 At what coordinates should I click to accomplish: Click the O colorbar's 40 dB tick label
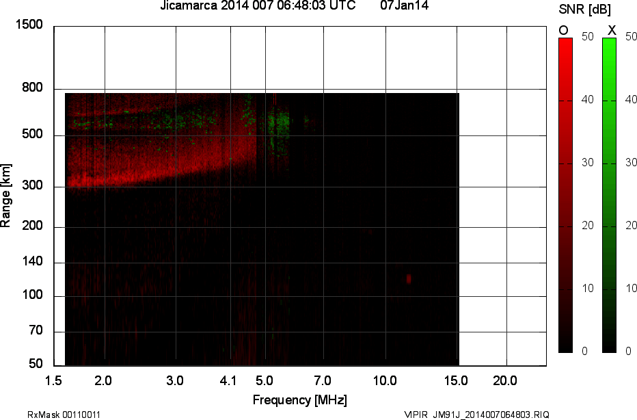click(588, 100)
